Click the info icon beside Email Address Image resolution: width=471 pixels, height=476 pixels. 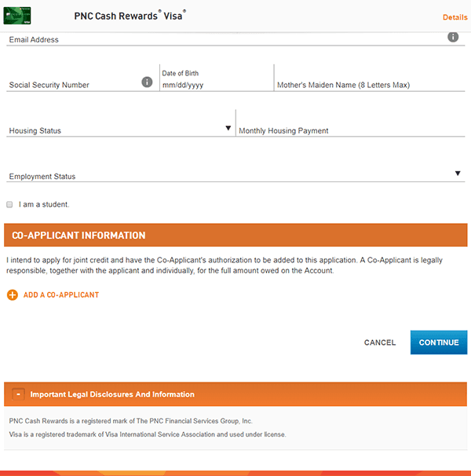[453, 37]
